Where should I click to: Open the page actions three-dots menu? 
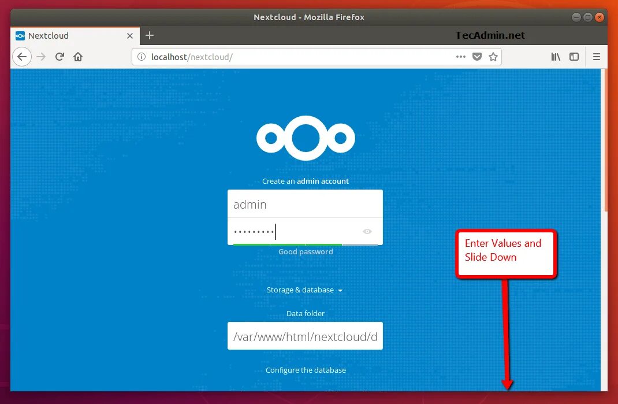coord(461,57)
